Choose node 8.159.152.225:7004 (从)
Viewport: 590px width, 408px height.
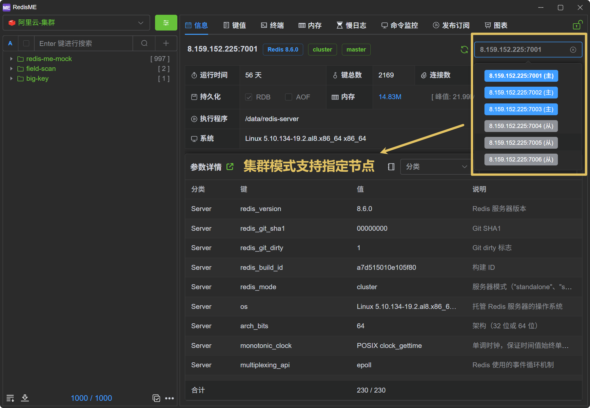(x=521, y=126)
